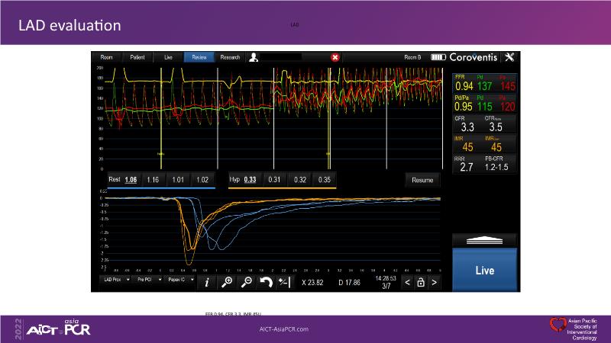The width and height of the screenshot is (611, 343).
Task: Switch to the Patient tab
Action: click(137, 57)
